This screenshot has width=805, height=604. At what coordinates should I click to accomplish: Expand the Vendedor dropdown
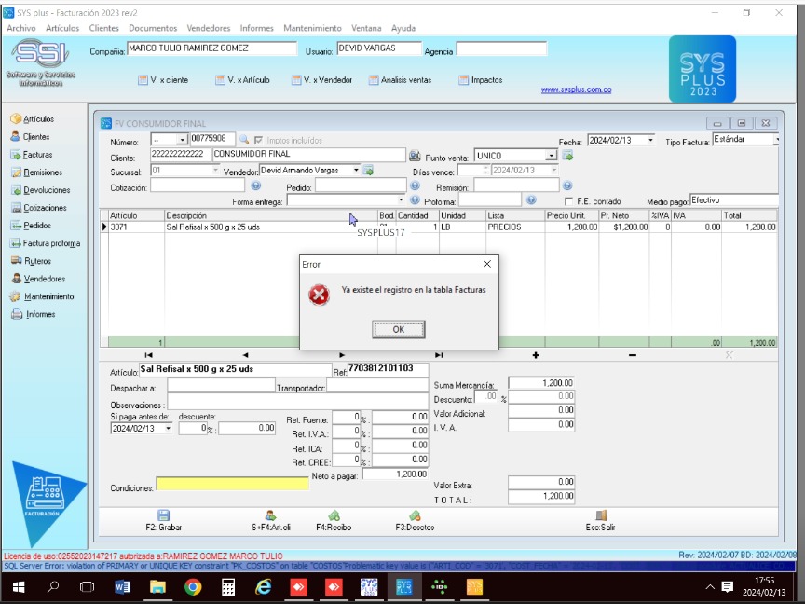click(356, 170)
